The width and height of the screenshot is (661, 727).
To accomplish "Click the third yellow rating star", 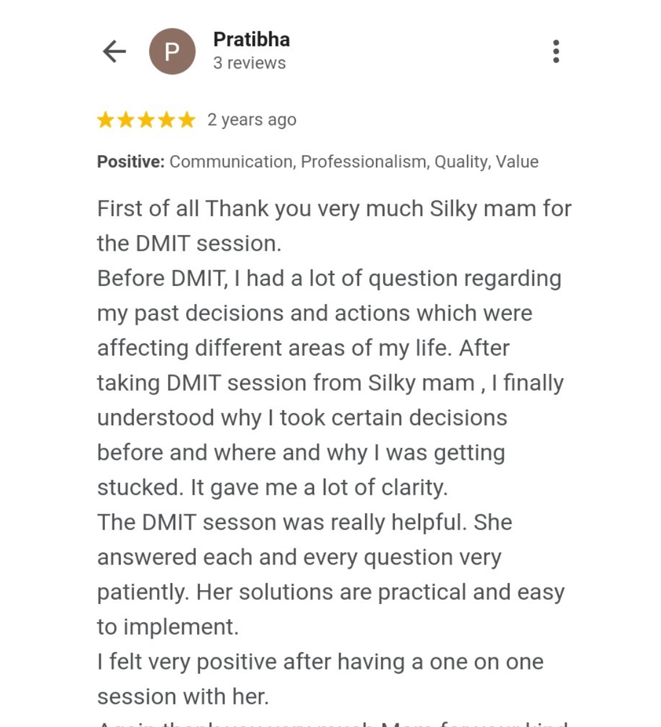I will (x=146, y=120).
